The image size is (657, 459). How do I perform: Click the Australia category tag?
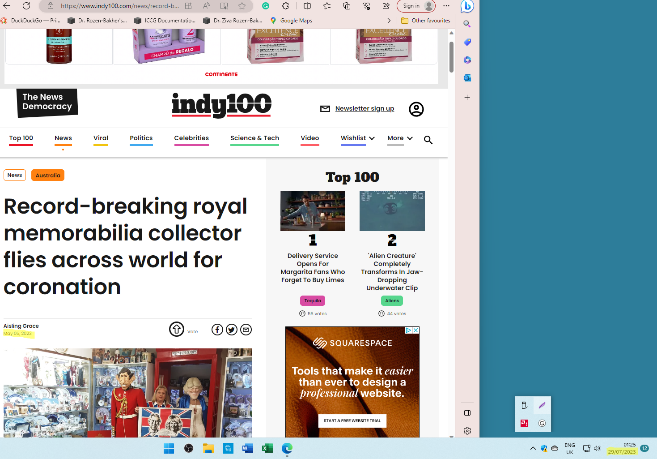(x=48, y=175)
